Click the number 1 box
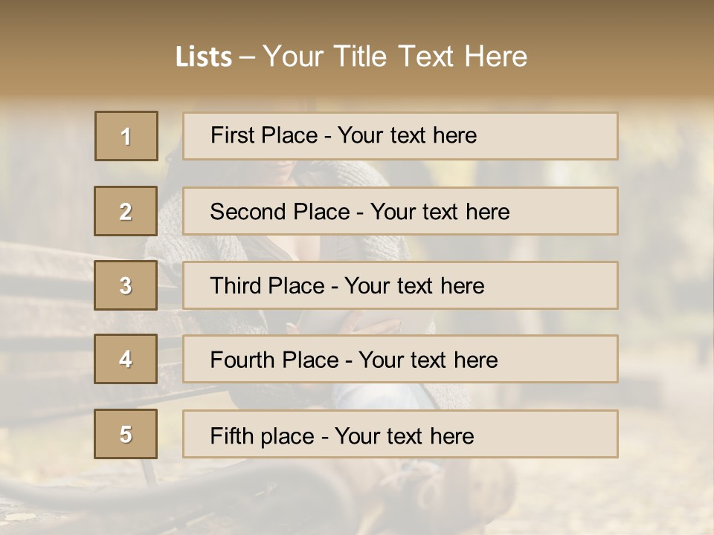 [126, 136]
